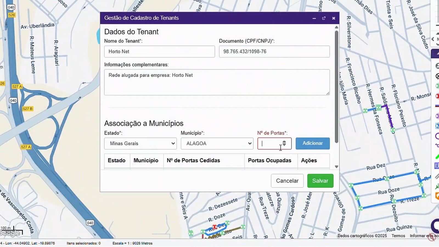Click the dialog vertical scrollbar thumb
This screenshot has height=247, width=439.
[x=337, y=87]
